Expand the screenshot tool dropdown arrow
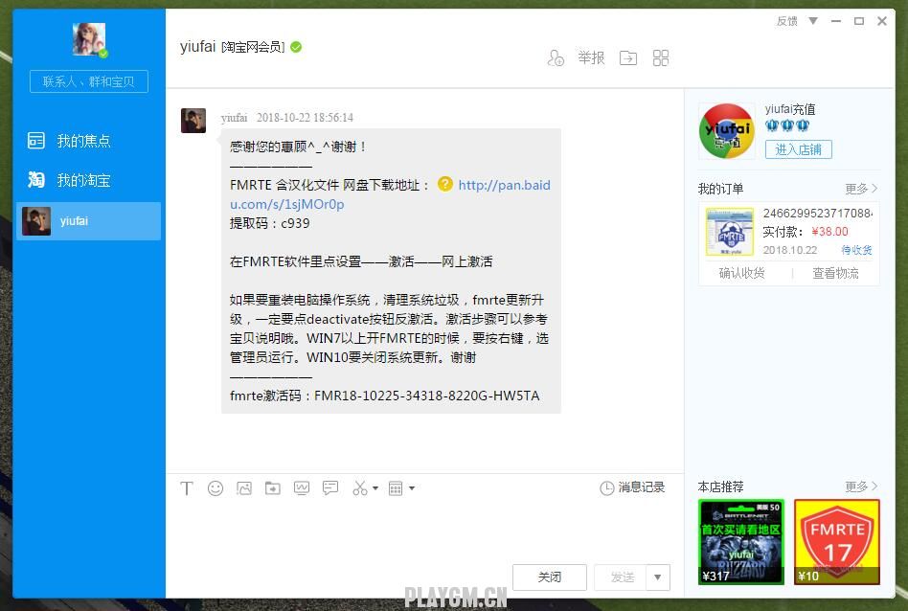Image resolution: width=908 pixels, height=611 pixels. (375, 488)
